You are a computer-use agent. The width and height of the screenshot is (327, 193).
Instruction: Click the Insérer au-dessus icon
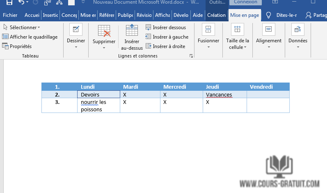pyautogui.click(x=132, y=31)
